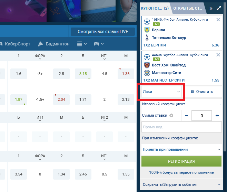The image size is (227, 192).
Task: Select the КиберСпорт category
Action: pyautogui.click(x=17, y=44)
